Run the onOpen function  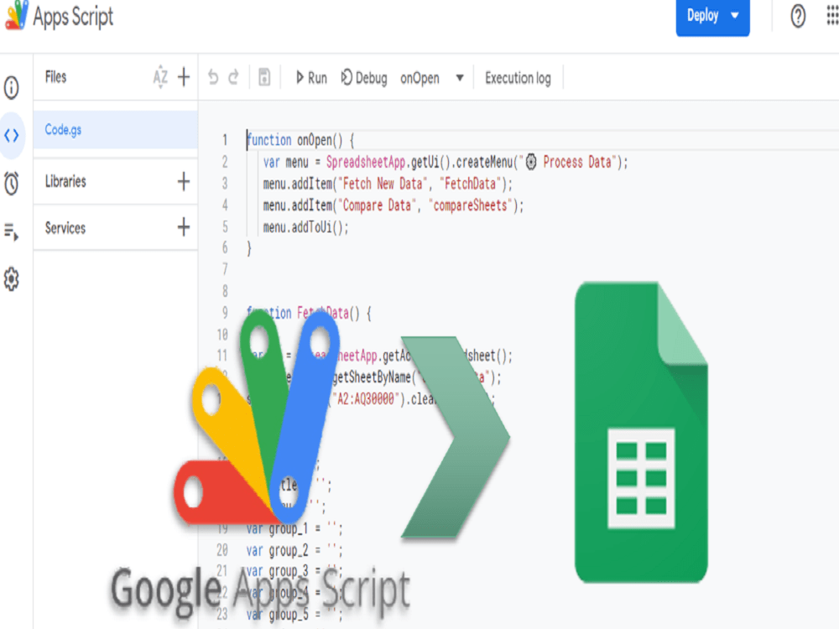tap(310, 77)
